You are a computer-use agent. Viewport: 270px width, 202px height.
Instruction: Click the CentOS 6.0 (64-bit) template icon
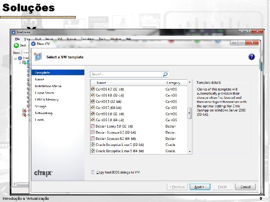click(x=93, y=120)
